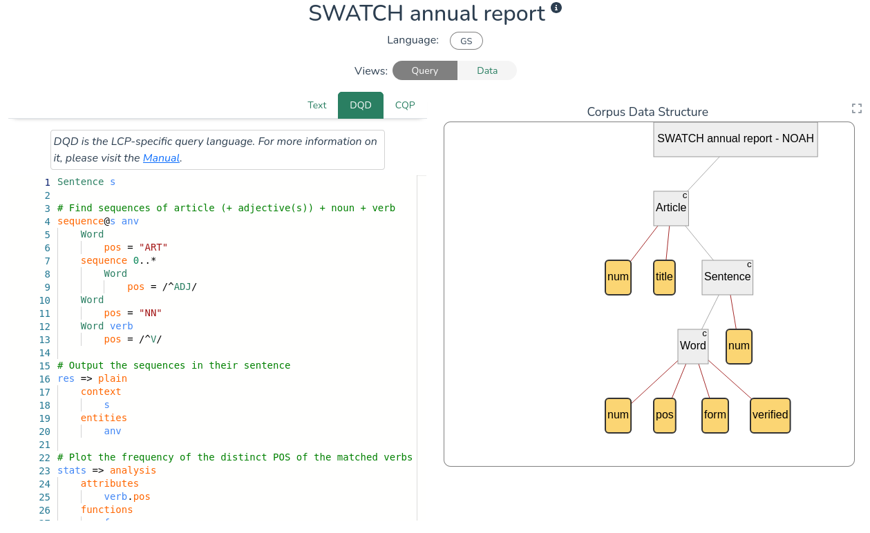This screenshot has height=533, width=870.
Task: Collapse the Sentence node in diagram
Action: point(748,265)
